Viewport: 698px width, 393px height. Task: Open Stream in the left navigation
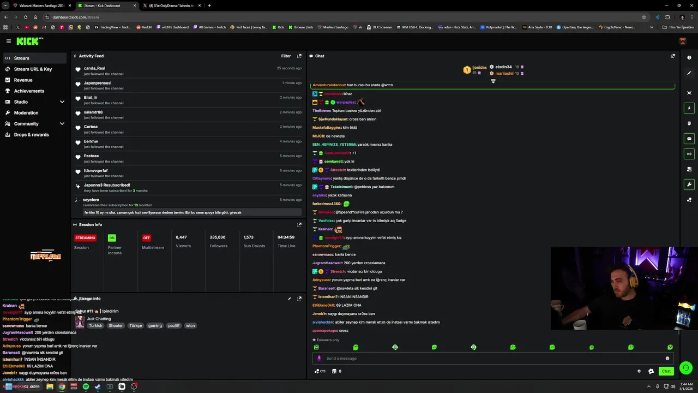pos(35,58)
